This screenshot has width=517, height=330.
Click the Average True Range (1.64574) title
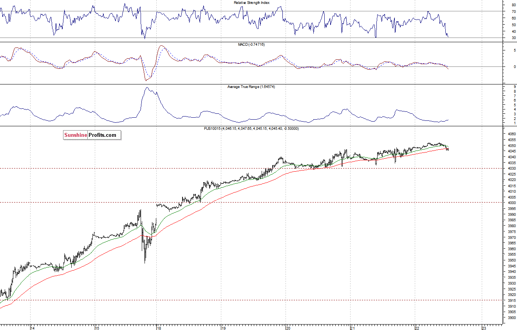pos(251,86)
